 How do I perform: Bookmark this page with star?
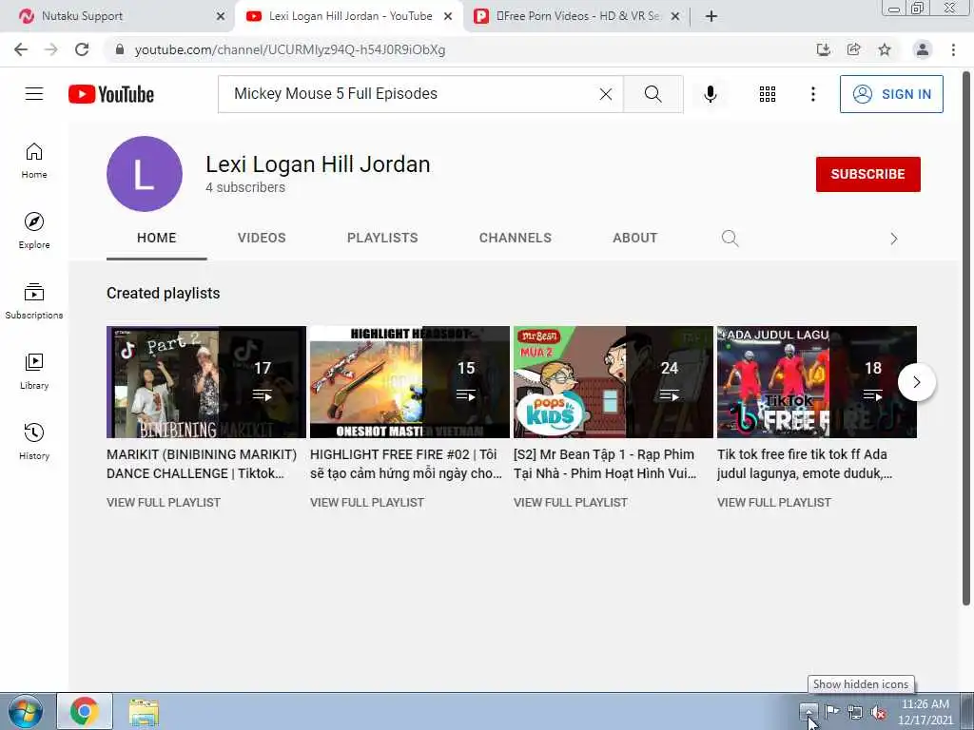(885, 49)
